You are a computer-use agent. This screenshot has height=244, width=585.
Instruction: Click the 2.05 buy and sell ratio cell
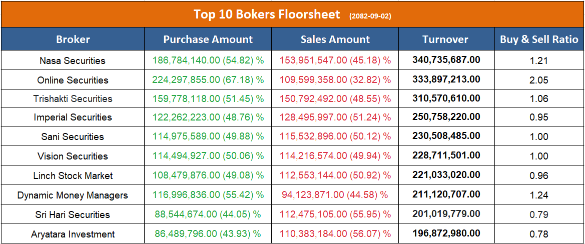539,80
